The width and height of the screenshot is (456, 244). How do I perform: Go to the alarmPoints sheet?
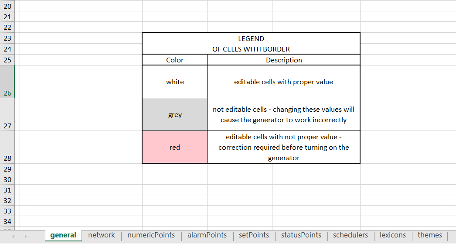pyautogui.click(x=207, y=235)
